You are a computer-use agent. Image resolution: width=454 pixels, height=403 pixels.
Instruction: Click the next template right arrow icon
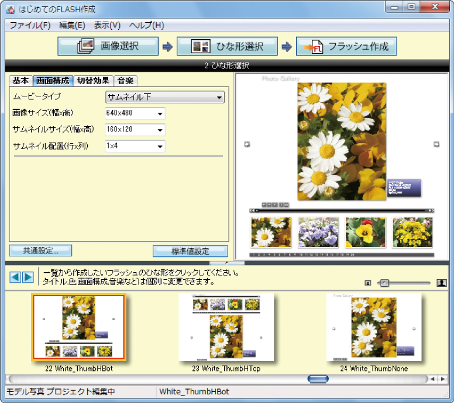(28, 277)
